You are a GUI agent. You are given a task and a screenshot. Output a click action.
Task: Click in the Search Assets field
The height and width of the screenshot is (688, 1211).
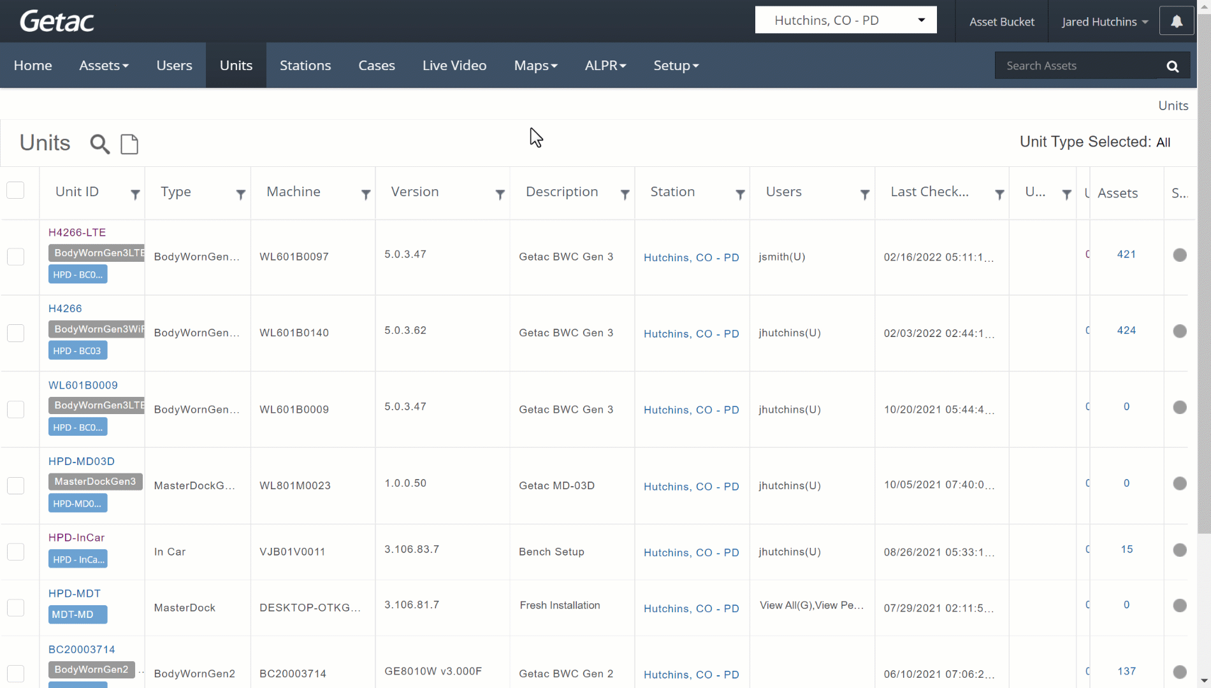point(1077,66)
